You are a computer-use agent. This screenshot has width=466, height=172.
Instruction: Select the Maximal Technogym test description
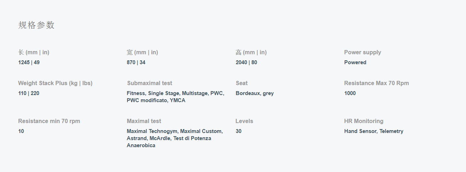click(x=175, y=138)
